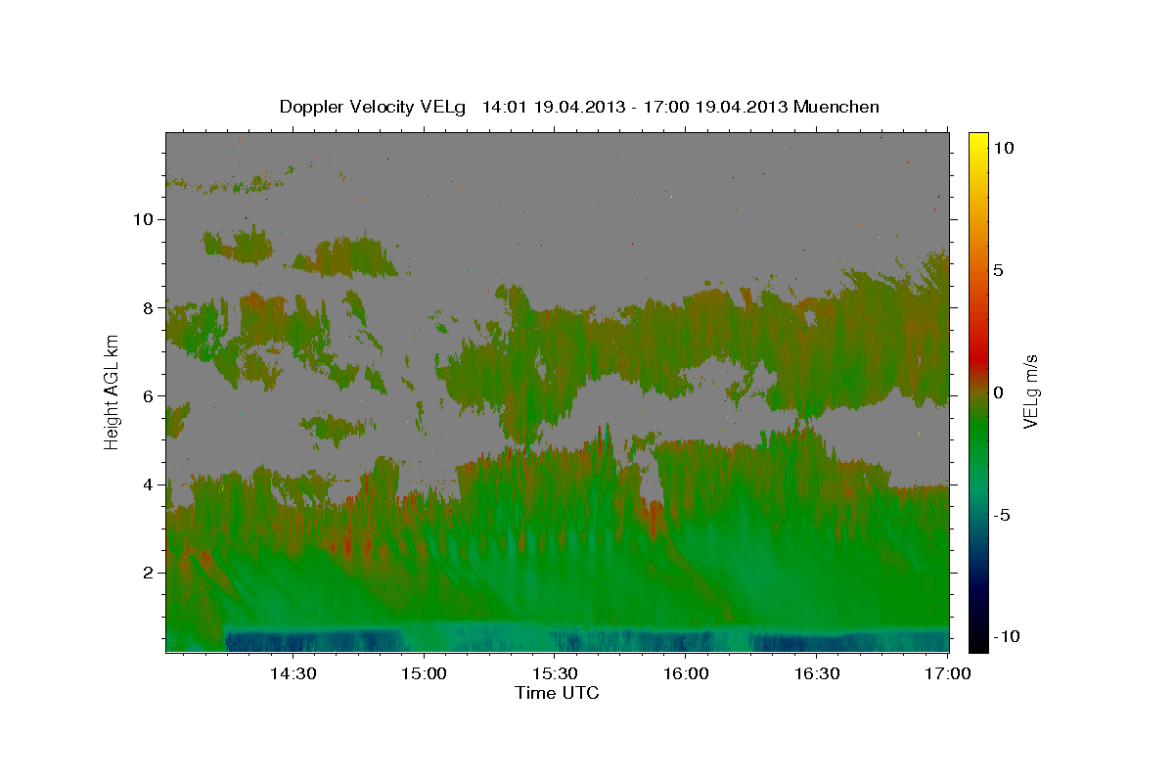This screenshot has width=1174, height=783.
Task: Click the '15:00' time tick label
Action: pyautogui.click(x=423, y=674)
